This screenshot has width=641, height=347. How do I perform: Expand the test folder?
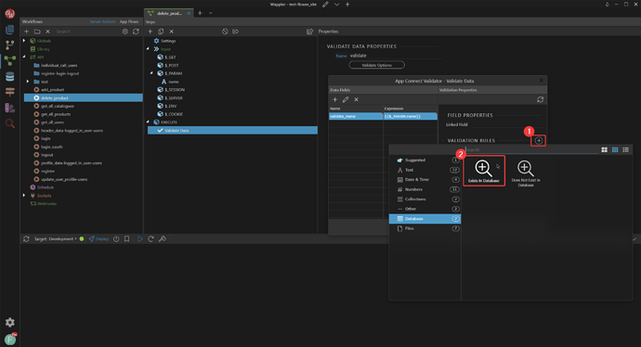28,82
